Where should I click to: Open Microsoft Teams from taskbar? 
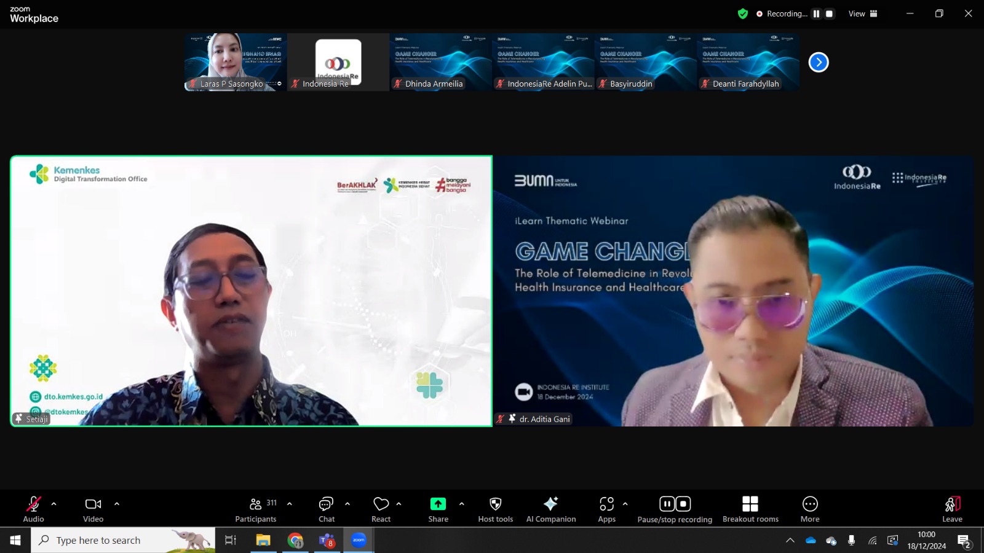[x=327, y=540]
